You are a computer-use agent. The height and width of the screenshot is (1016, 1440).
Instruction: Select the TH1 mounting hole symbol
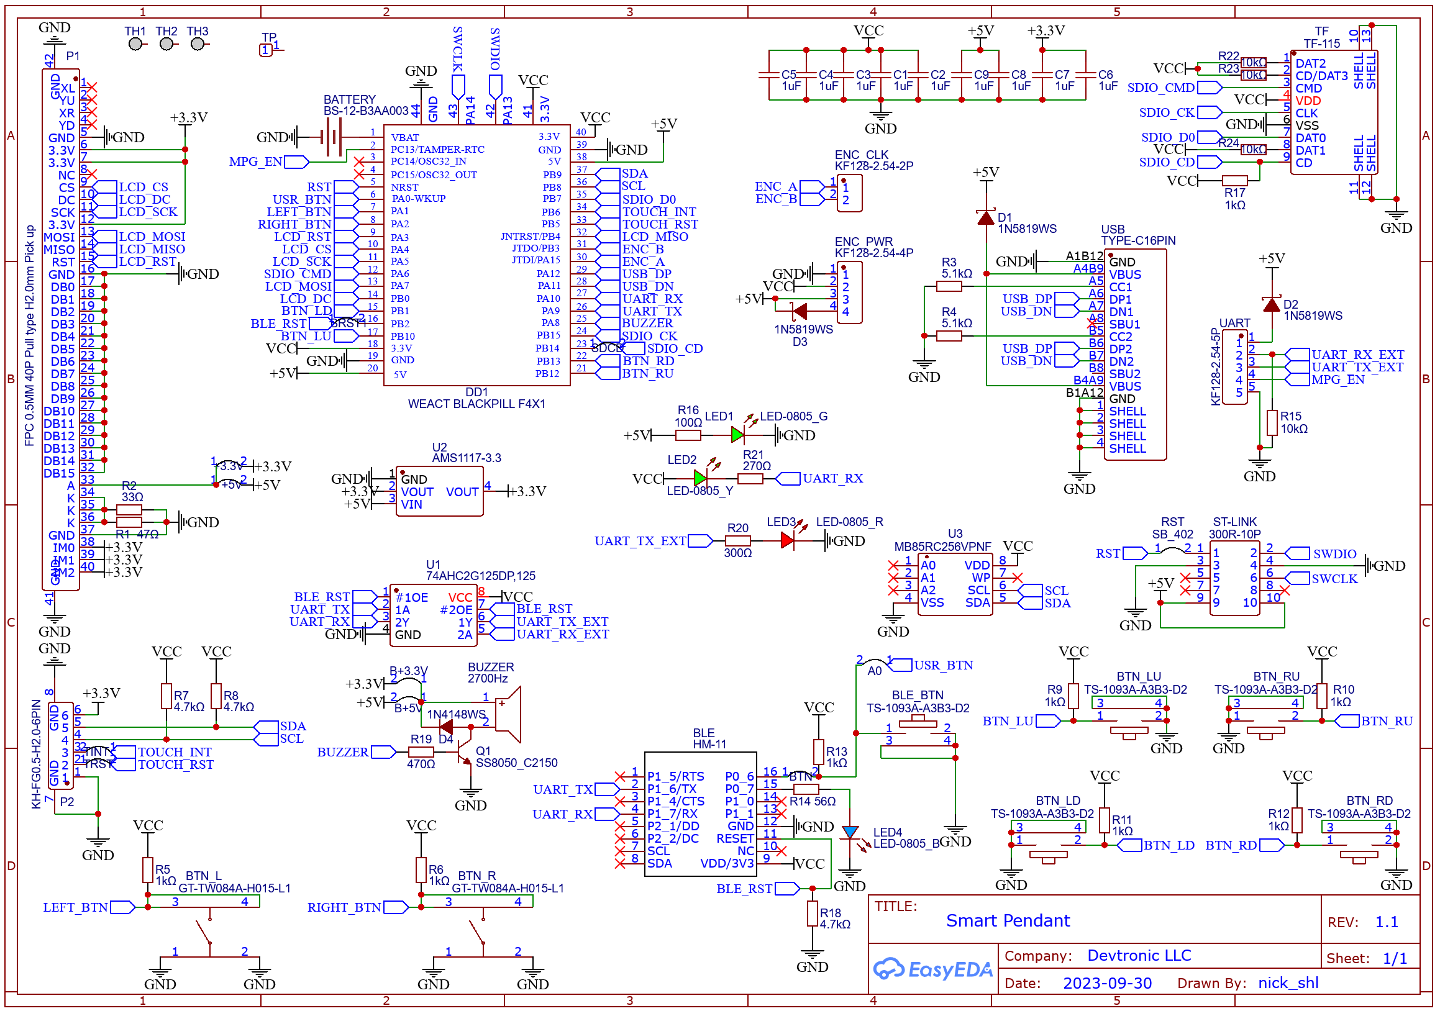[x=135, y=44]
